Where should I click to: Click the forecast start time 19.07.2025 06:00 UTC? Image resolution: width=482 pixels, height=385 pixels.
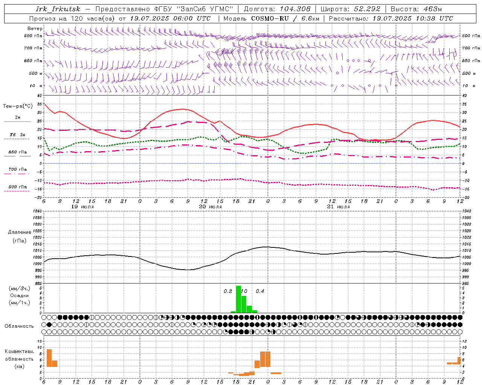pos(170,18)
